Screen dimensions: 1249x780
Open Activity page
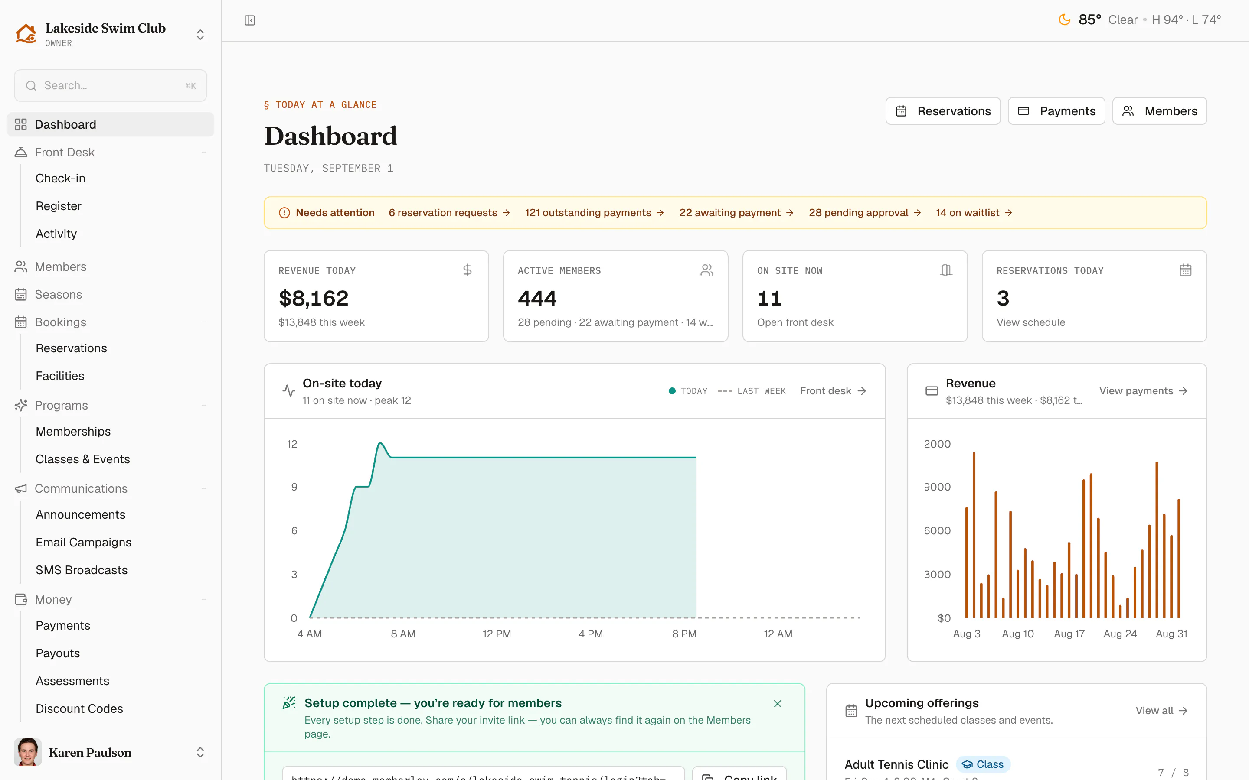(56, 234)
